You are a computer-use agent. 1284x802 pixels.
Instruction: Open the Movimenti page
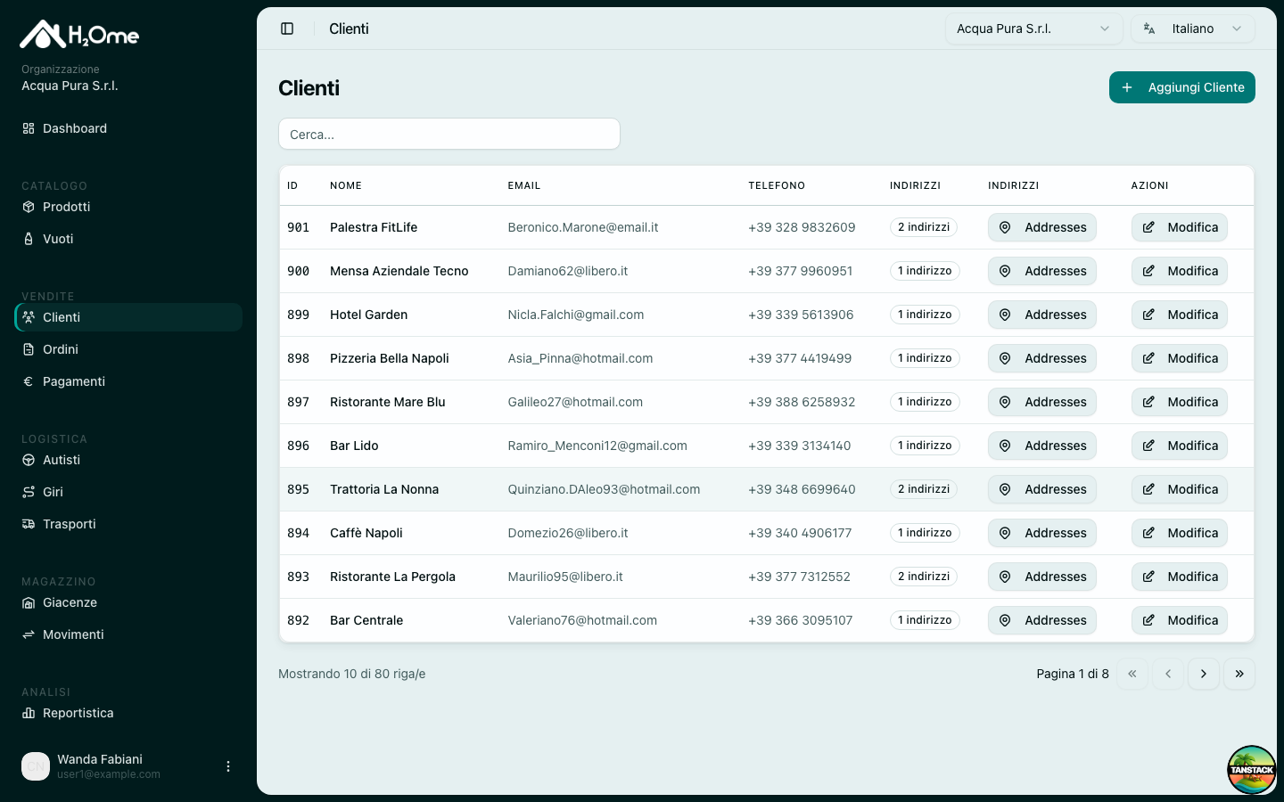pos(128,634)
